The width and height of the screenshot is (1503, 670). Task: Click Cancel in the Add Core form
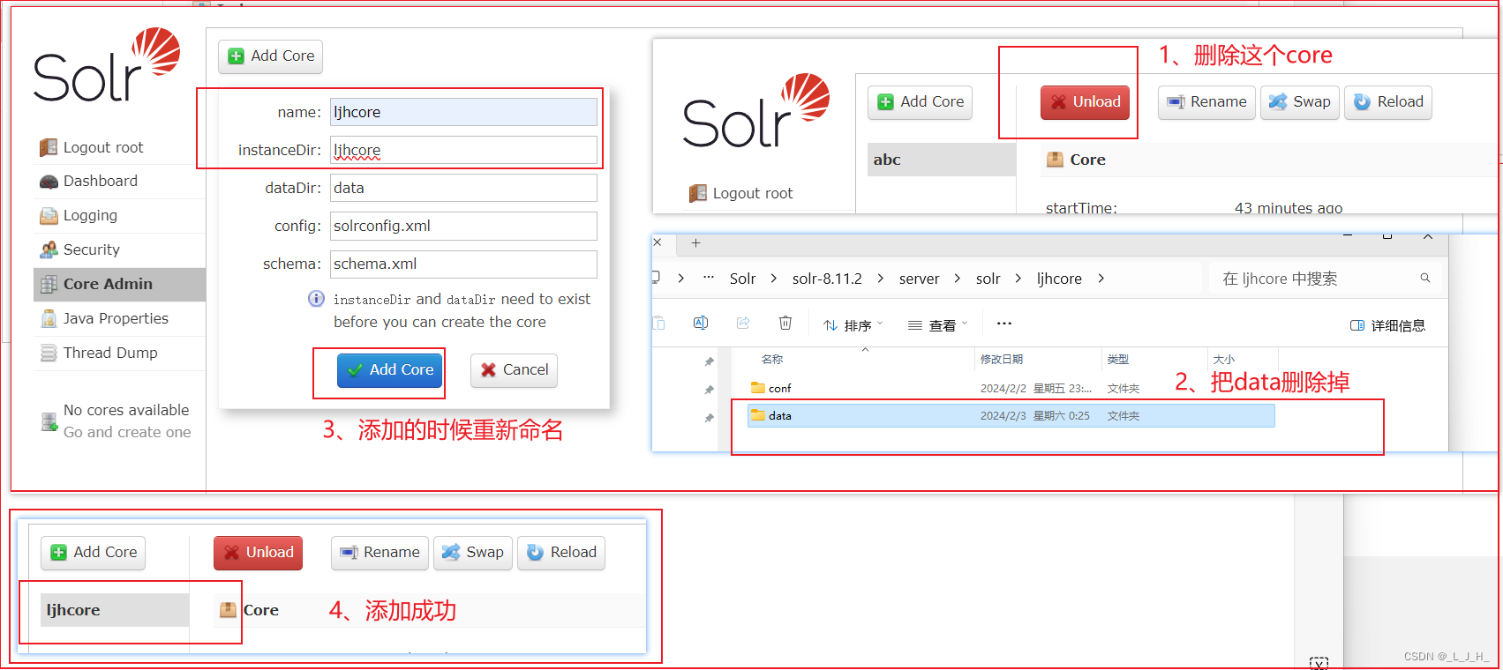tap(514, 370)
